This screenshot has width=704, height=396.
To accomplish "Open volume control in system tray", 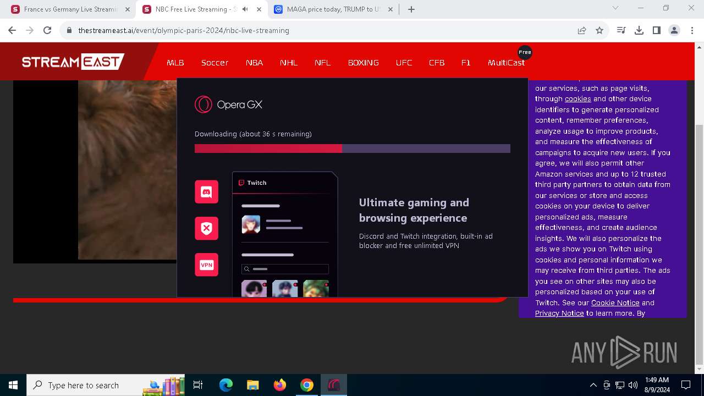I will (x=633, y=385).
